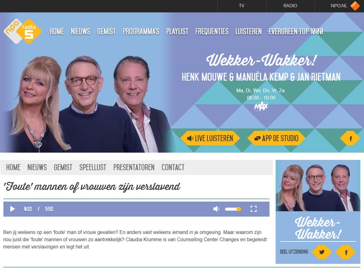The width and height of the screenshot is (364, 272).
Task: Open Frequenties in main navigation
Action: (212, 31)
